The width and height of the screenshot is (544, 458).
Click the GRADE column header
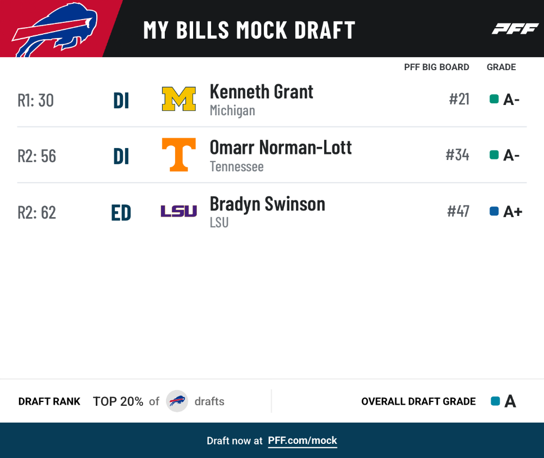[x=502, y=67]
